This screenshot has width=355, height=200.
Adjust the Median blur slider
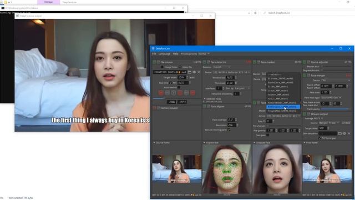click(x=336, y=67)
